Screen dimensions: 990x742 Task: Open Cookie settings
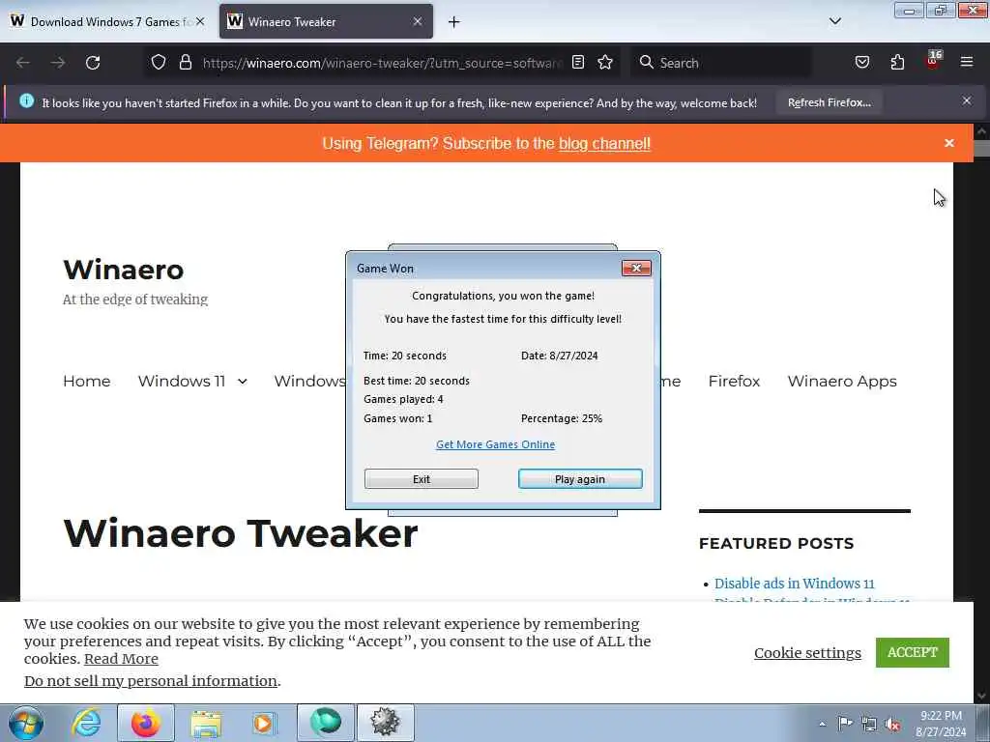pos(807,652)
